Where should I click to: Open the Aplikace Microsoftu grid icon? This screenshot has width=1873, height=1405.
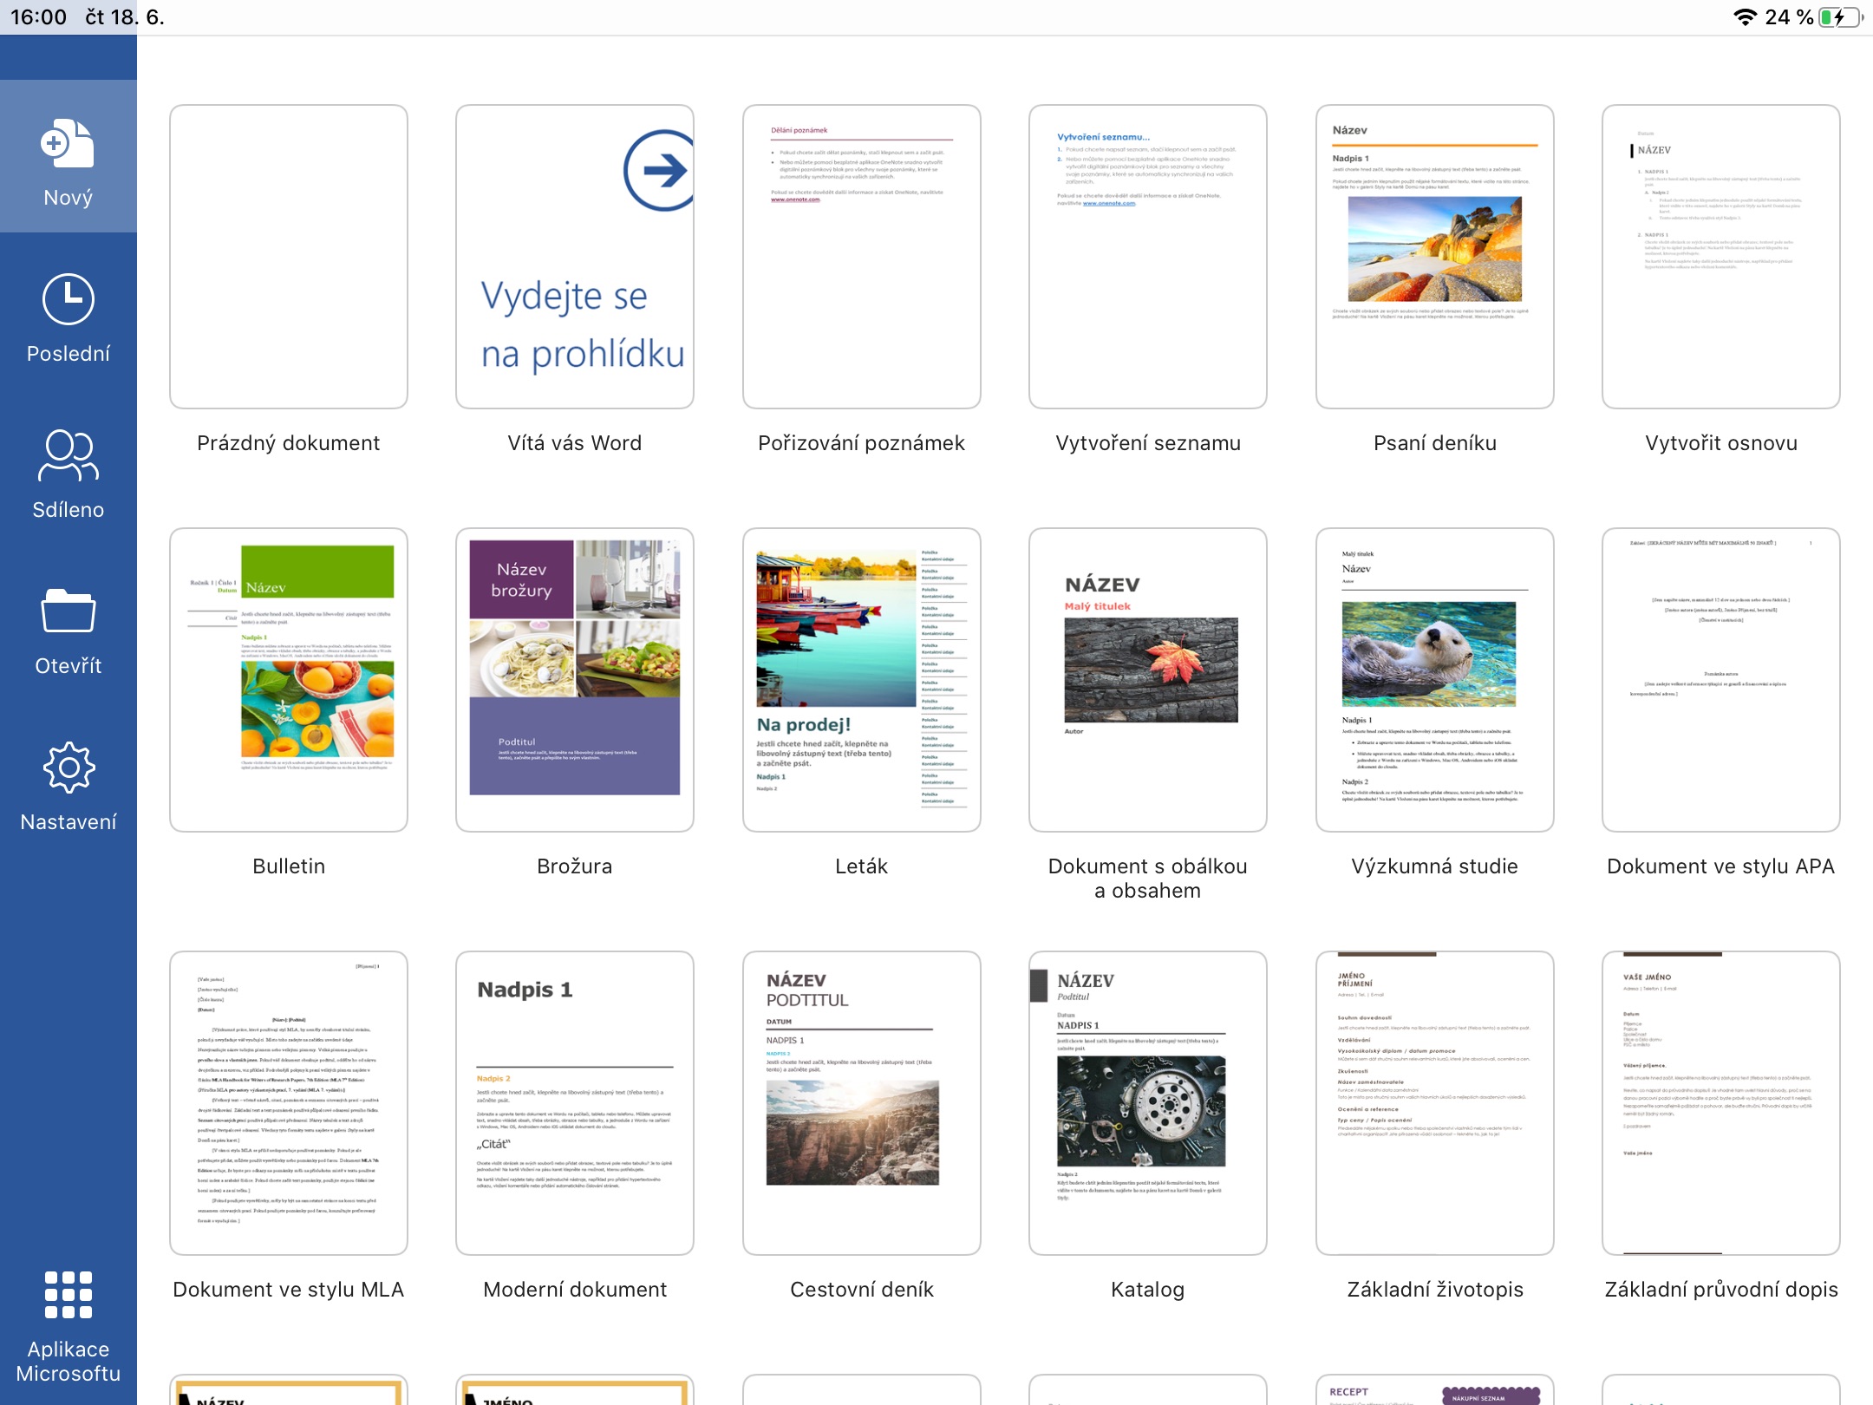[x=68, y=1295]
